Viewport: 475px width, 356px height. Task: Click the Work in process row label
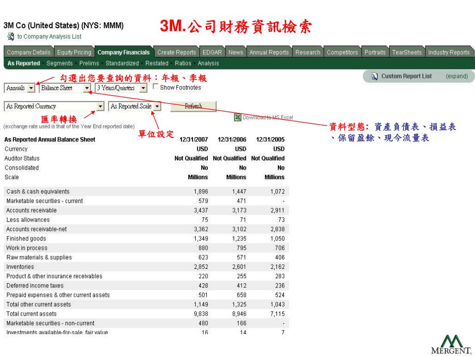point(26,248)
